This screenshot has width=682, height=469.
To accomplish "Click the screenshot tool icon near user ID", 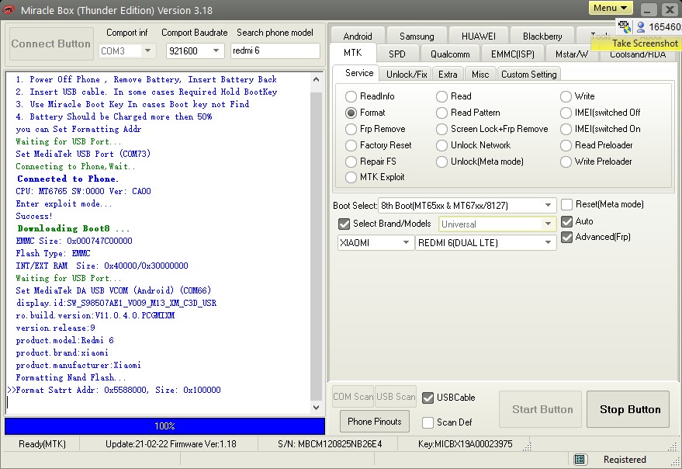I will click(x=625, y=27).
